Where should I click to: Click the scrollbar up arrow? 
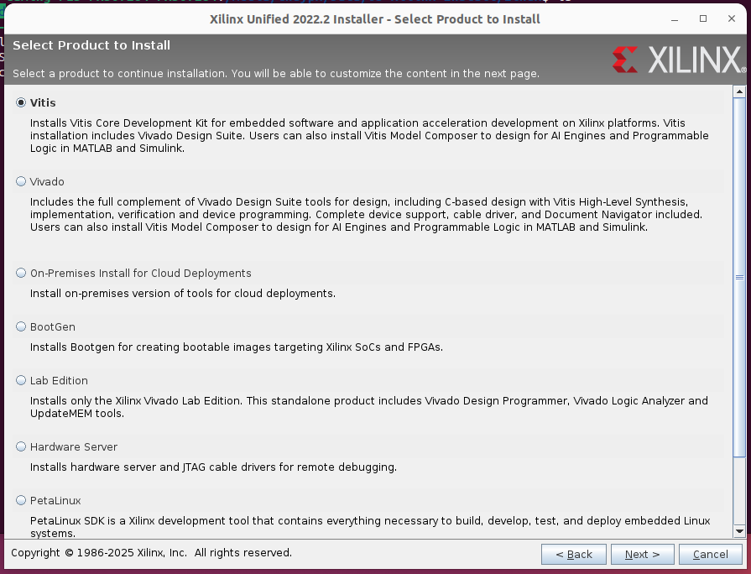tap(739, 91)
